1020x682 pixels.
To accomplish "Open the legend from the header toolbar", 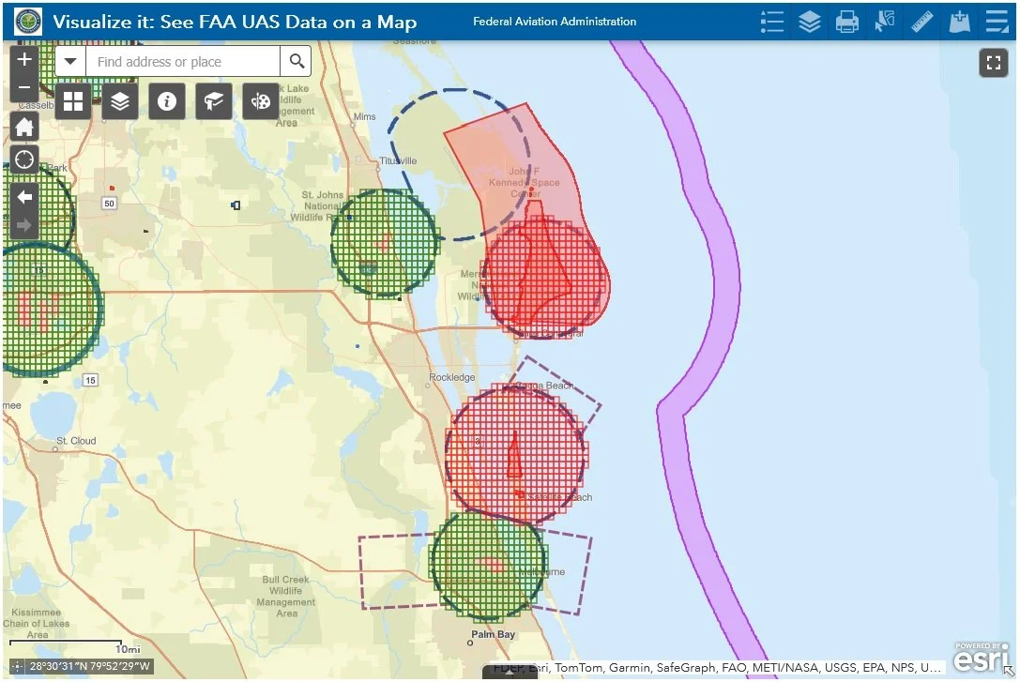I will pos(772,21).
